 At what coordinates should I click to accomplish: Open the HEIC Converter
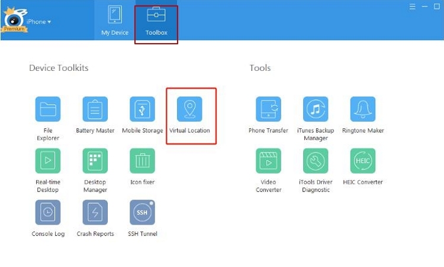(363, 161)
